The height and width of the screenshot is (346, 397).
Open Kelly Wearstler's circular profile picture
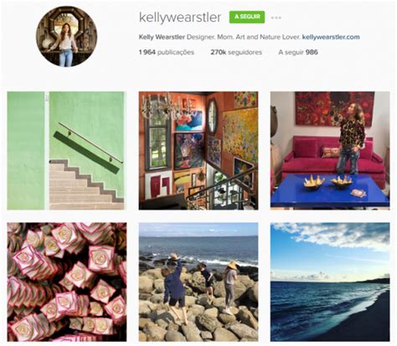[x=66, y=37]
